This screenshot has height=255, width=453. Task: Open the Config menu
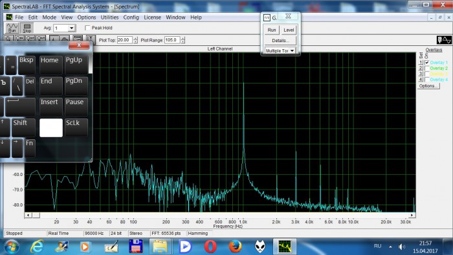point(131,17)
